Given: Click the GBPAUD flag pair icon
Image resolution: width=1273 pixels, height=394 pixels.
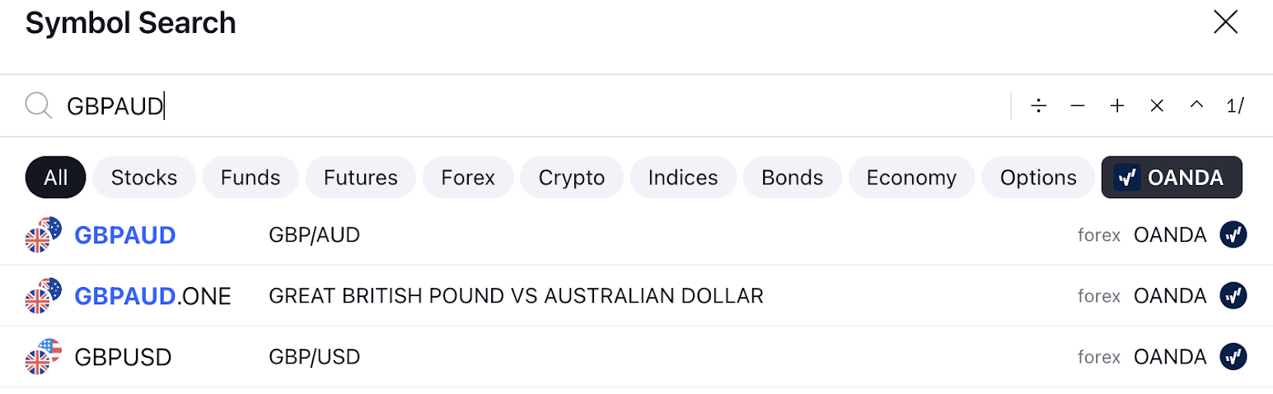Looking at the screenshot, I should coord(43,234).
